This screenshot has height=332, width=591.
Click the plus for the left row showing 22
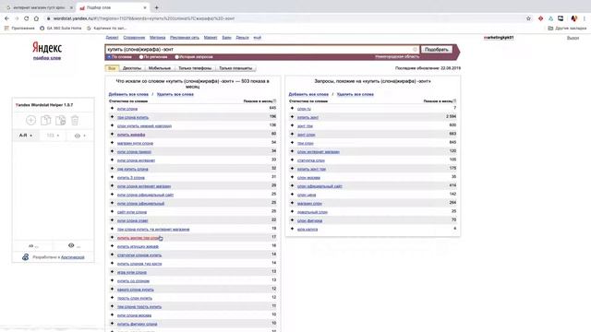tap(112, 220)
